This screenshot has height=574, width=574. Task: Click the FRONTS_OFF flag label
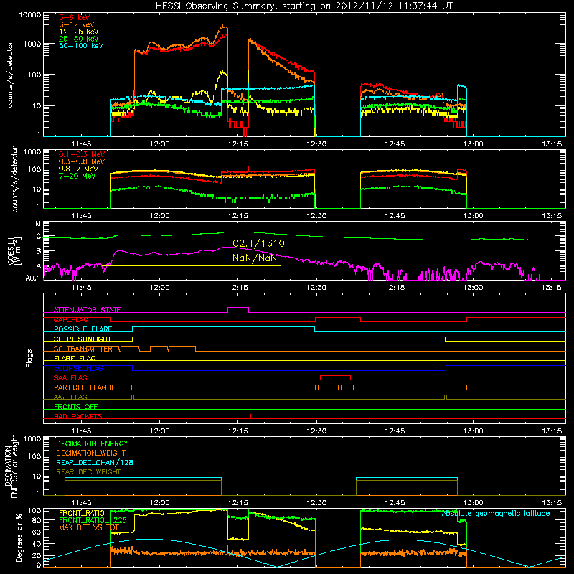pos(76,406)
